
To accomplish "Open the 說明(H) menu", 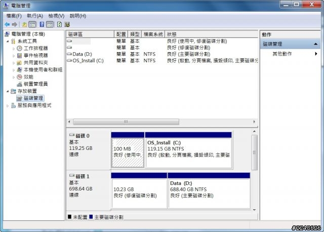I will 77,16.
